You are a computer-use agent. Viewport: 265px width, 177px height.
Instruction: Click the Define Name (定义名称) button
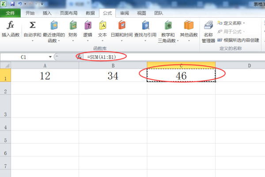(231, 23)
